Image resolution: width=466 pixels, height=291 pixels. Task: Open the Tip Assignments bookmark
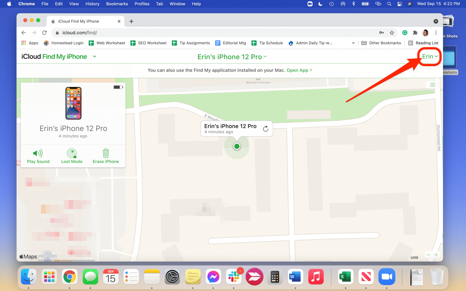(x=191, y=43)
